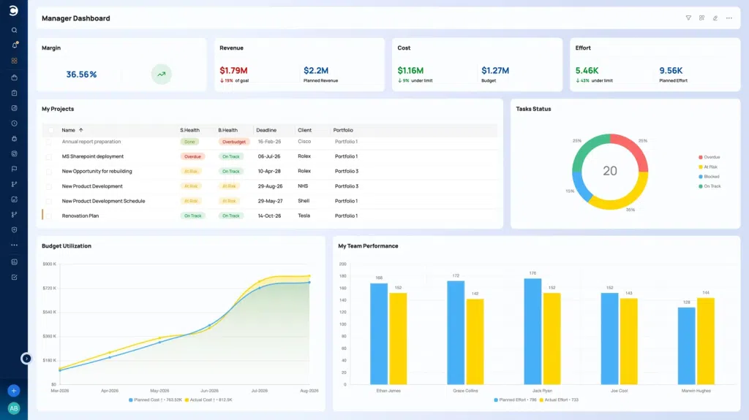
Task: Check the New Product Development Schedule checkbox
Action: click(48, 201)
